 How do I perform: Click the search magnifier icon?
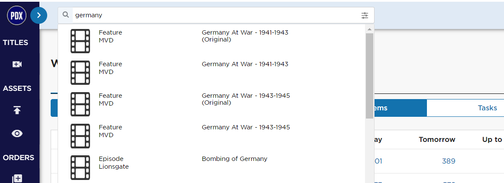coord(65,15)
